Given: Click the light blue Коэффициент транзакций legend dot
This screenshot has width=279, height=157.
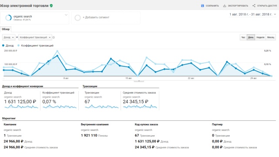Looking at the screenshot, I should click(18, 46).
